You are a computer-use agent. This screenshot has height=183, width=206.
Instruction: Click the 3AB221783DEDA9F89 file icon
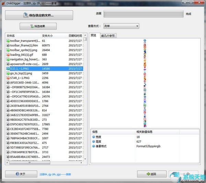pos(8,115)
